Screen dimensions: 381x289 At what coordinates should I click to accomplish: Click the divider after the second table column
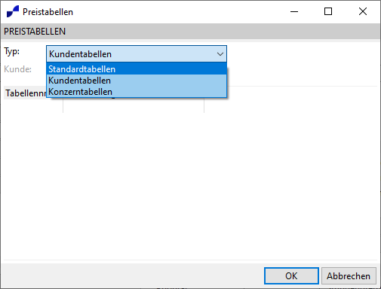pyautogui.click(x=204, y=105)
